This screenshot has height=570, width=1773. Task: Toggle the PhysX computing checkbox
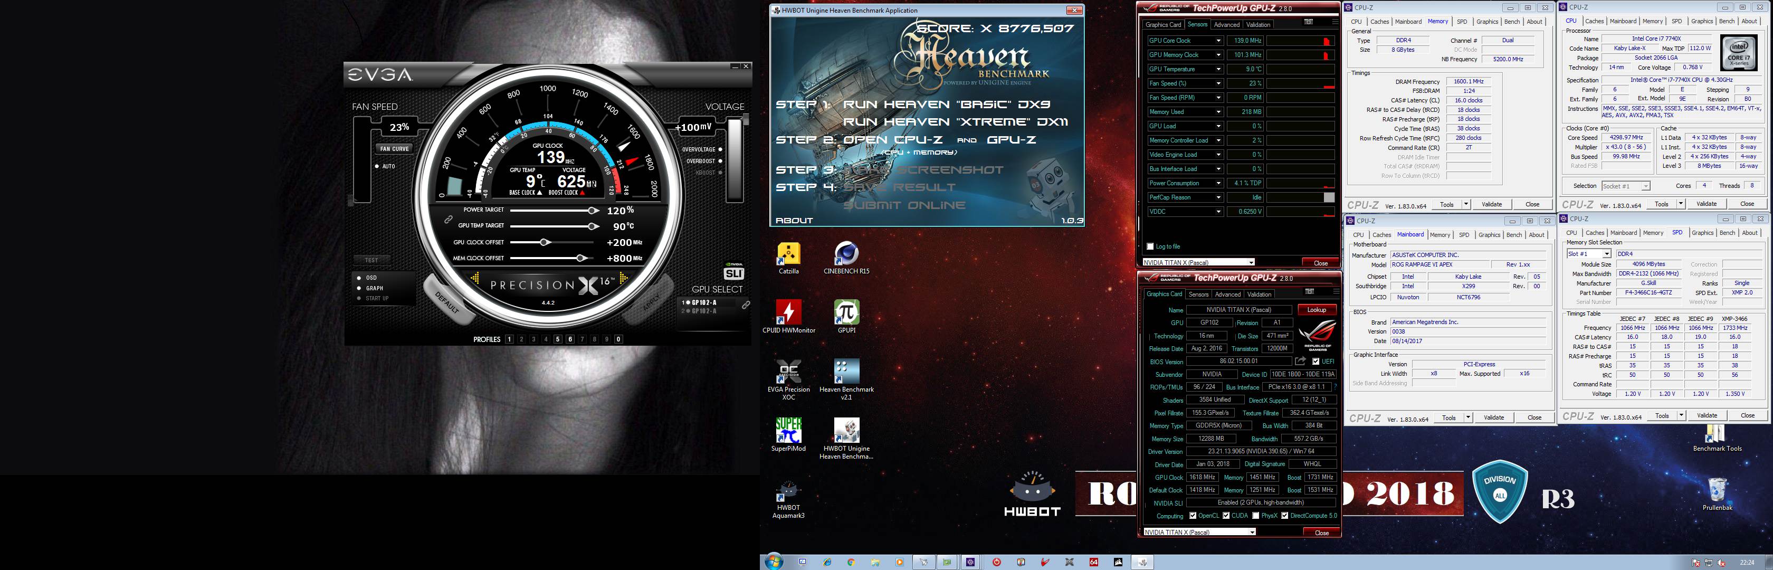tap(1256, 516)
